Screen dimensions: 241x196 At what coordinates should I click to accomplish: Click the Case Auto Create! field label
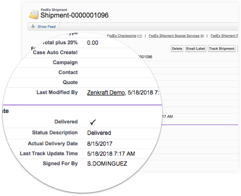(55, 52)
